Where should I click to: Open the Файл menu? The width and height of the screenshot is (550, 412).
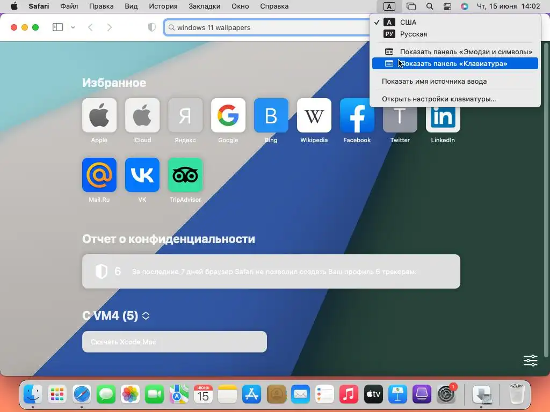click(69, 6)
